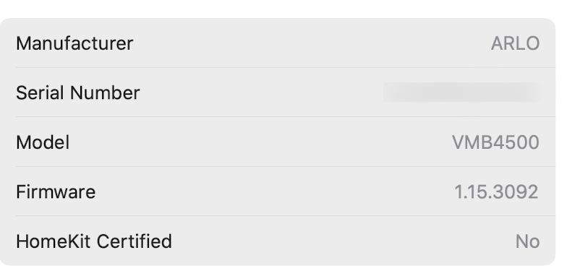The image size is (567, 279).
Task: Select the Model label
Action: 43,142
